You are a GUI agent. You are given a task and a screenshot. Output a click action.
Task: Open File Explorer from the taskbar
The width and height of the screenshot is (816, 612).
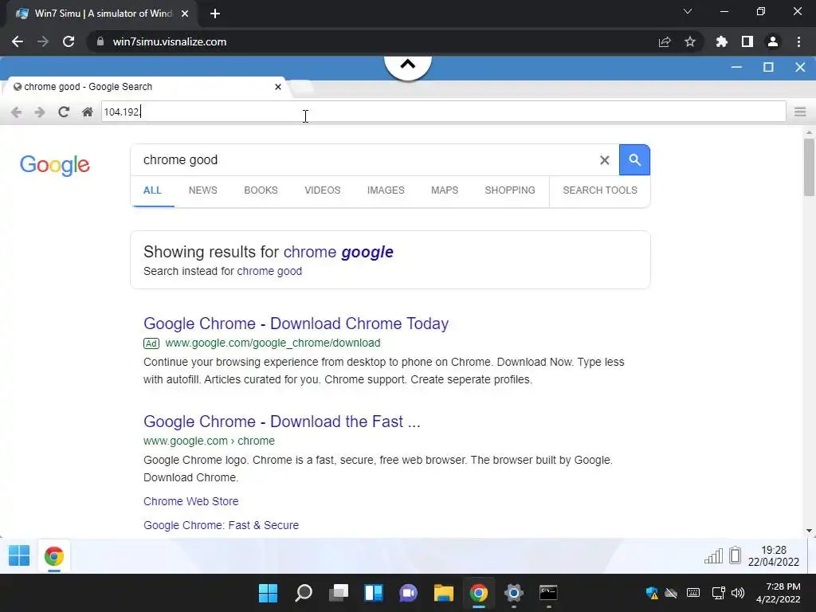point(444,593)
